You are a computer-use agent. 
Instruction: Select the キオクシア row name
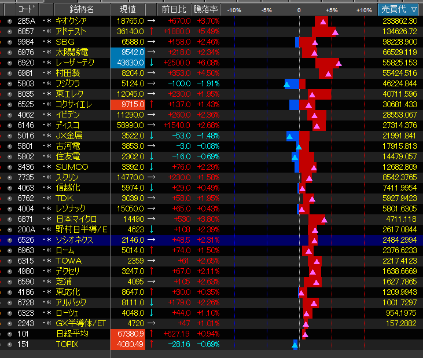[x=71, y=21]
